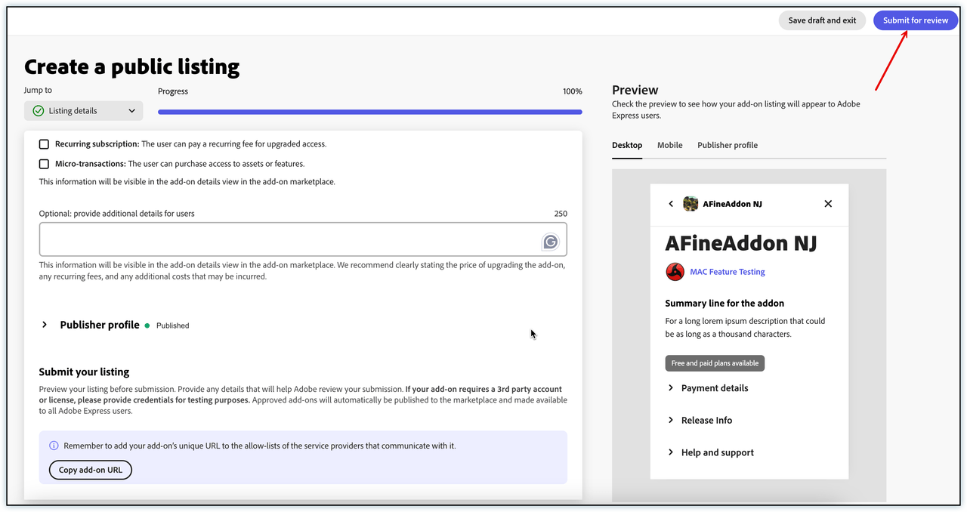
Task: Click the 250 character counter
Action: [561, 214]
